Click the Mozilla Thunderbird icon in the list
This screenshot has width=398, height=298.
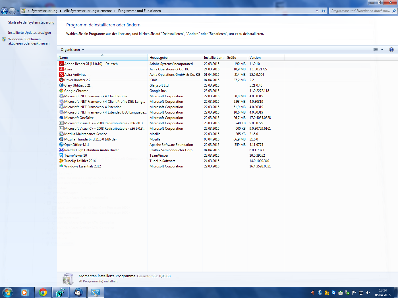pyautogui.click(x=61, y=139)
